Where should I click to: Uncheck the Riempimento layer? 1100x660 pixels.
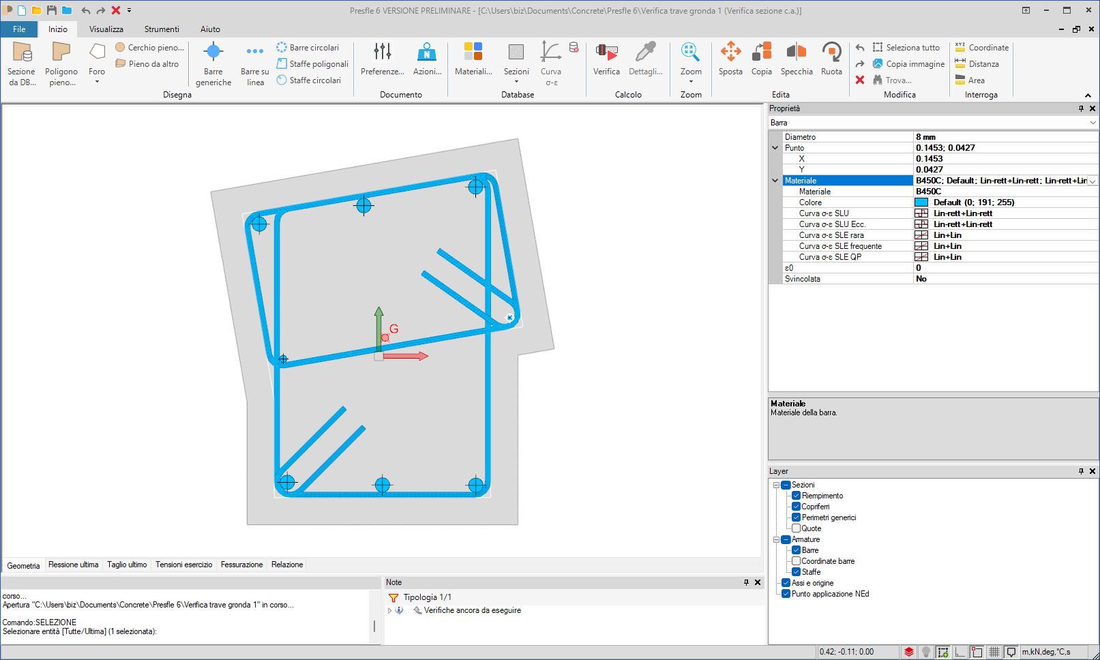(796, 496)
